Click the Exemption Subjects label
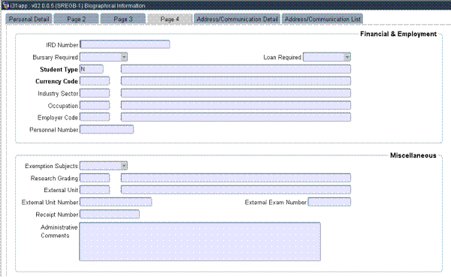Screen dimensions: 451x277 tap(51, 166)
